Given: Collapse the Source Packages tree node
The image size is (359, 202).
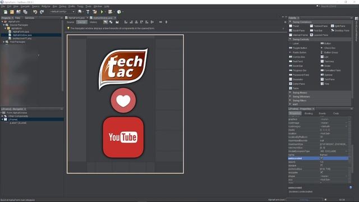Looking at the screenshot, I should [4, 25].
